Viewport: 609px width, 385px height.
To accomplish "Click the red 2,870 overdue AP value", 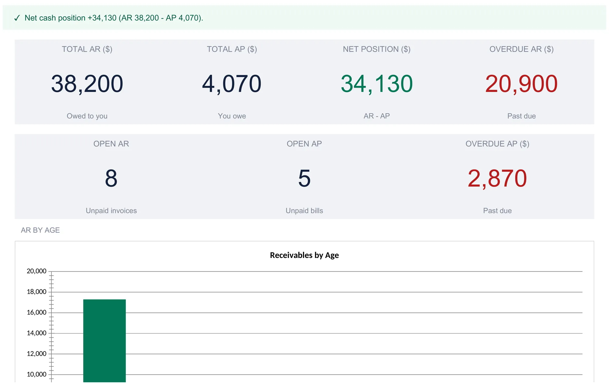I will [498, 178].
